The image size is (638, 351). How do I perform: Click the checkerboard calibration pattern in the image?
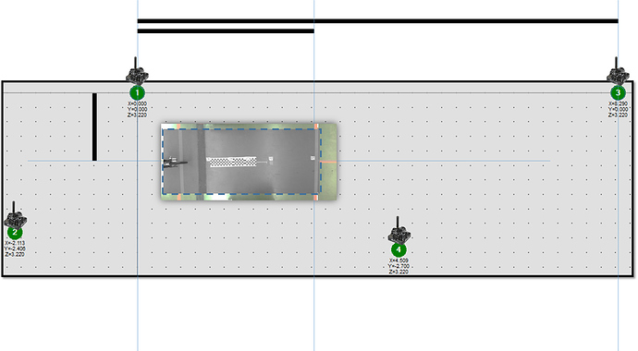tap(233, 162)
